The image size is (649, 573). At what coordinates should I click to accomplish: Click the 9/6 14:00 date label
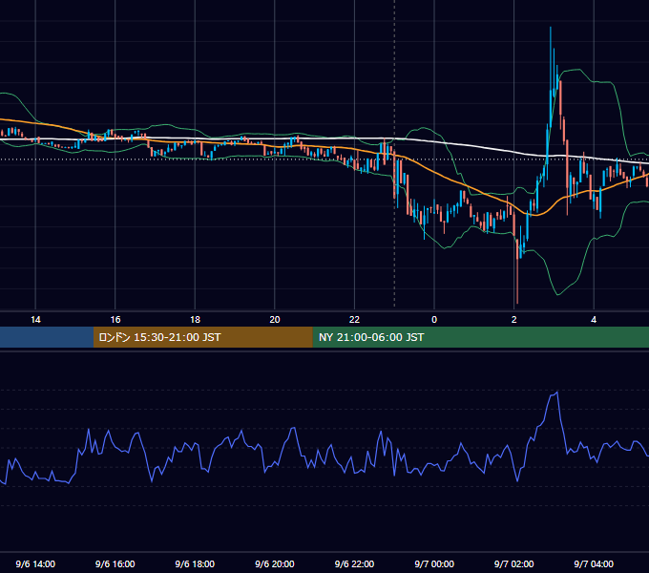pyautogui.click(x=35, y=563)
